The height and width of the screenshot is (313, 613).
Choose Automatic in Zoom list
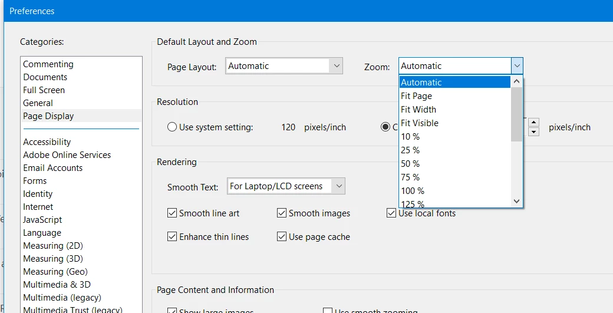(454, 82)
